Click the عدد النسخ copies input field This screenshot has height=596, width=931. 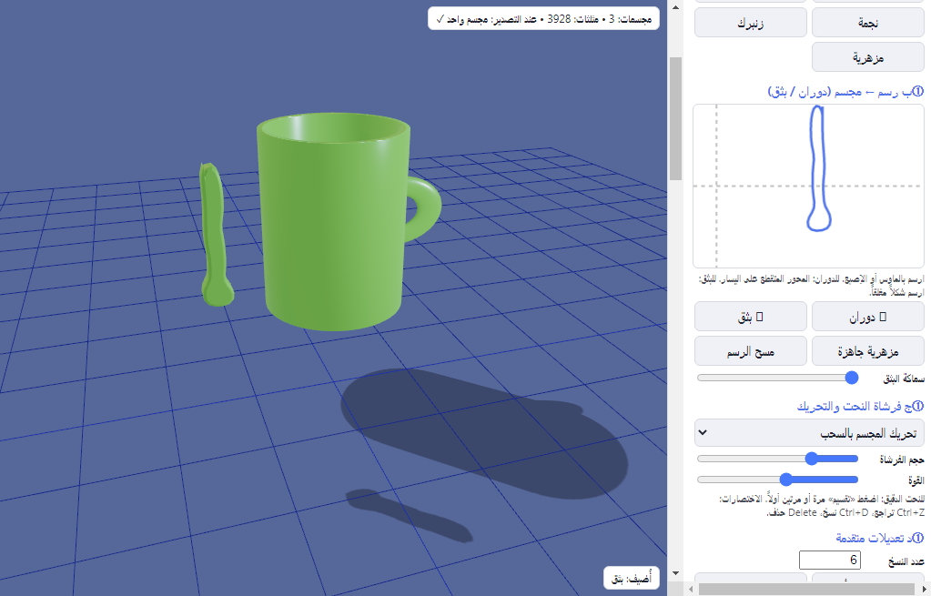pyautogui.click(x=829, y=560)
